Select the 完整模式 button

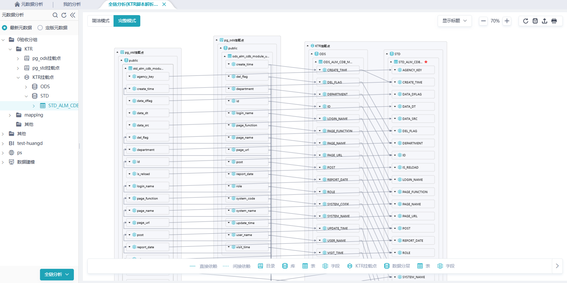click(127, 21)
